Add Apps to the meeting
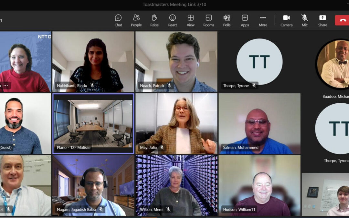349x218 pixels. (245, 20)
